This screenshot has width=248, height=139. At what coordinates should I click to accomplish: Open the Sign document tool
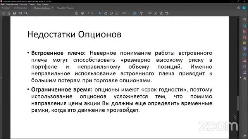161,13
